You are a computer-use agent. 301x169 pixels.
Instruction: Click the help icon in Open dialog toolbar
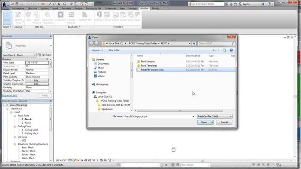click(x=231, y=50)
